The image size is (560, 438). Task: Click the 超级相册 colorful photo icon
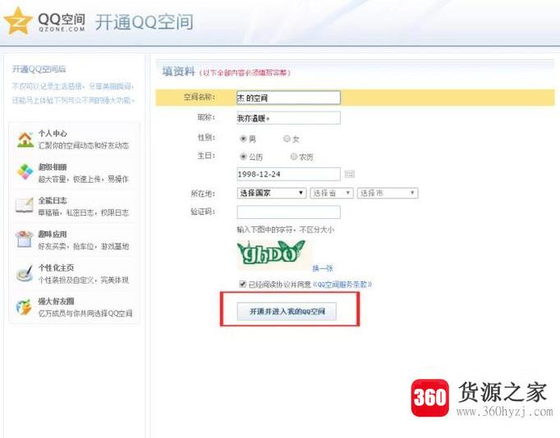click(25, 172)
